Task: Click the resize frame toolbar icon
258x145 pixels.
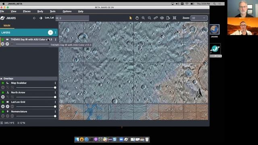Action: pyautogui.click(x=175, y=18)
